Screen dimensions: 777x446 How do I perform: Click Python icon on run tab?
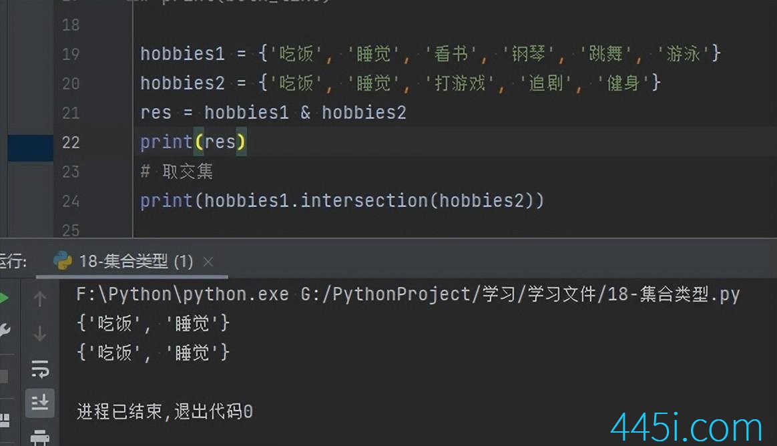pyautogui.click(x=63, y=261)
